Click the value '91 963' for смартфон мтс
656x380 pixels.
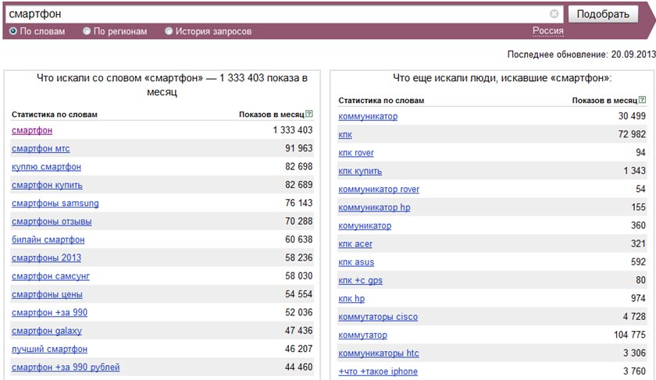[x=298, y=148]
